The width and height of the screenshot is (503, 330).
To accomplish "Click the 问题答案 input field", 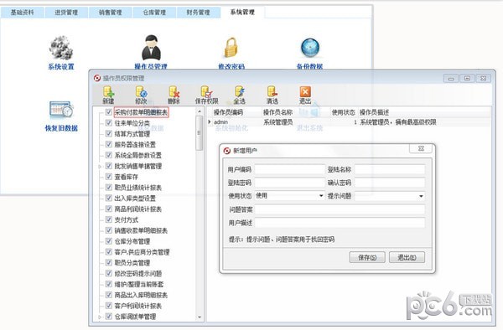I will click(x=340, y=209).
